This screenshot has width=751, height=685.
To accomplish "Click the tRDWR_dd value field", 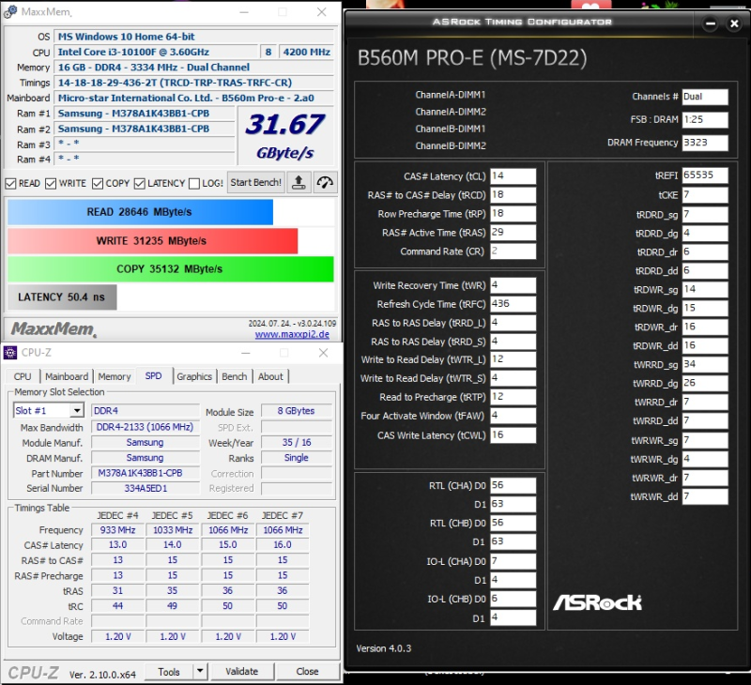I will pyautogui.click(x=705, y=345).
